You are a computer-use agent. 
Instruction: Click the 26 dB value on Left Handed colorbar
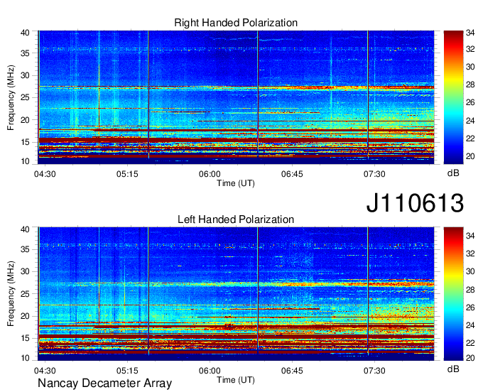(470, 307)
